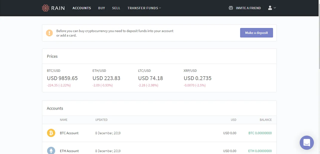Click the BTC/USD price USD 9859.65
Image resolution: width=320 pixels, height=154 pixels.
point(62,78)
